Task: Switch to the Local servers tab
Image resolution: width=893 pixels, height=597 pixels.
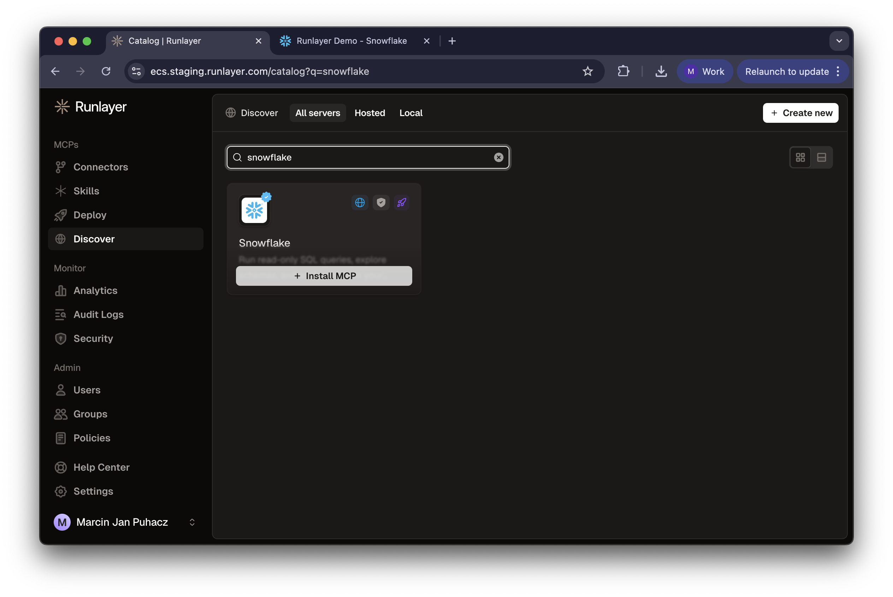Action: (x=410, y=113)
